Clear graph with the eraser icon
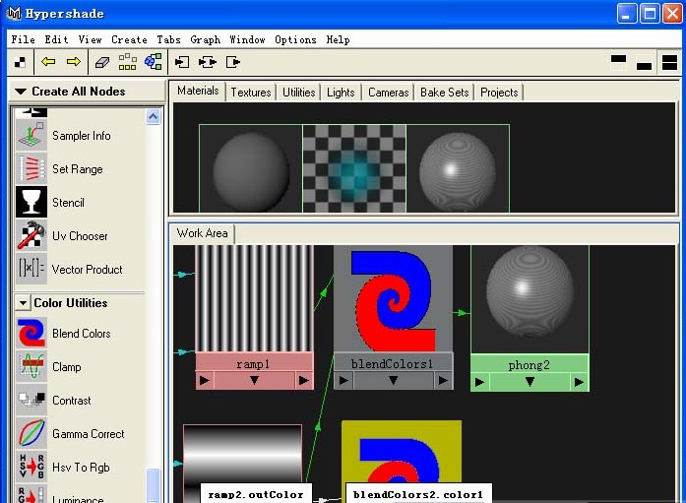This screenshot has height=503, width=686. (102, 62)
